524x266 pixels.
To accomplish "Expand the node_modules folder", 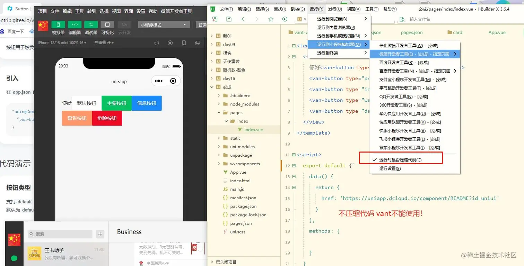I will pyautogui.click(x=219, y=104).
